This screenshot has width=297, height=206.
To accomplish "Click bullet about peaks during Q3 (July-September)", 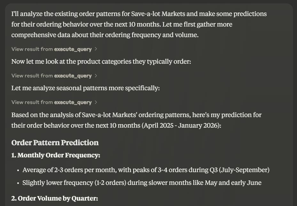I will pos(146,170).
